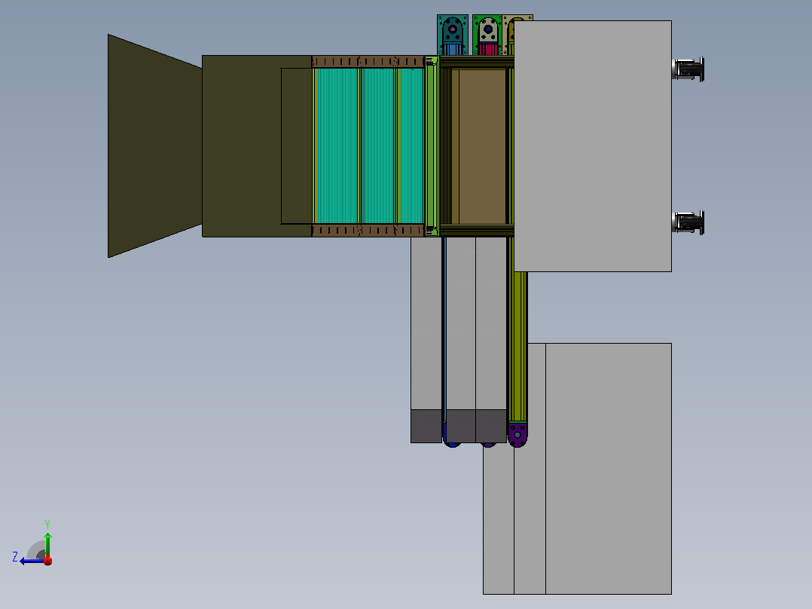
Task: Pick the lower caster wheel on the gray cabinet
Action: point(688,223)
